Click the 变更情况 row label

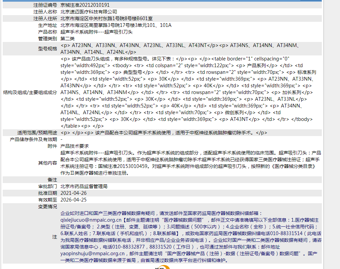(x=47, y=207)
